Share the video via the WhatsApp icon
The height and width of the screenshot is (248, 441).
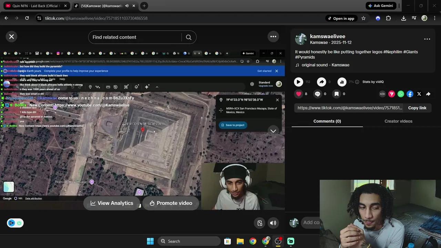[401, 94]
